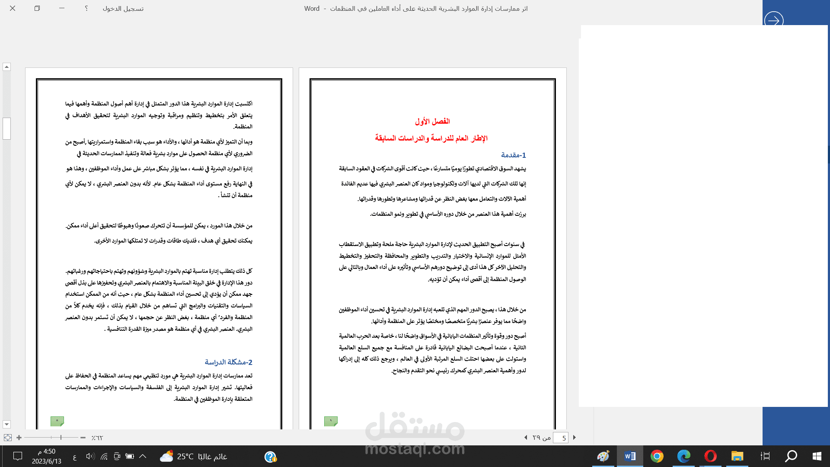830x467 pixels.
Task: Click the back arrow circle icon
Action: coord(773,20)
